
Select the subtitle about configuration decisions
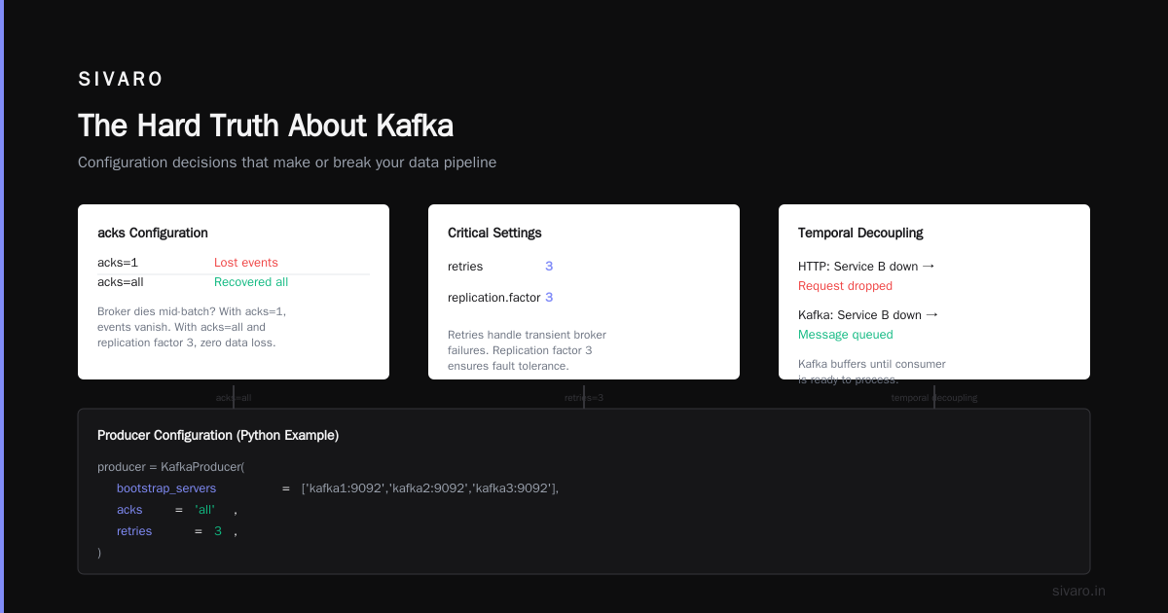coord(287,162)
